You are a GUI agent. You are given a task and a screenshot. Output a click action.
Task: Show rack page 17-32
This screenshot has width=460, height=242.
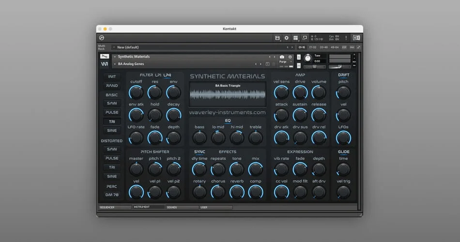(x=312, y=47)
